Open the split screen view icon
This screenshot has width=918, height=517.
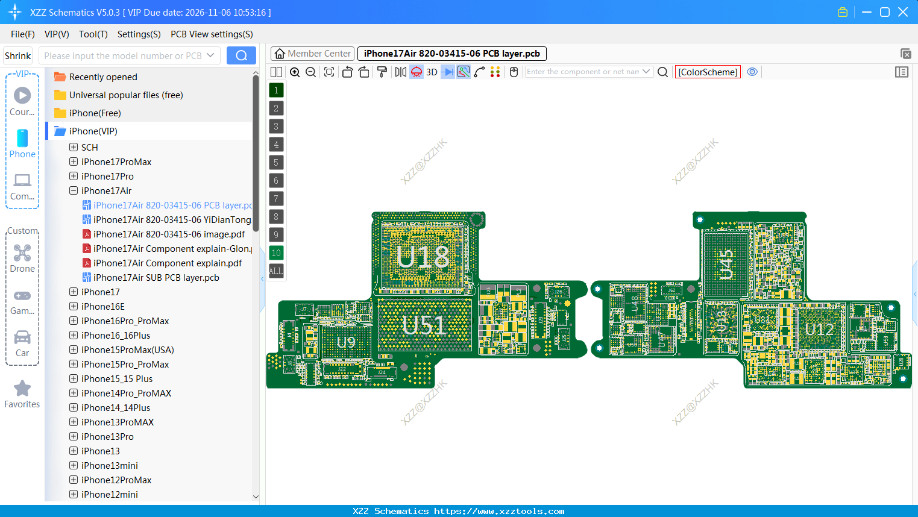276,72
